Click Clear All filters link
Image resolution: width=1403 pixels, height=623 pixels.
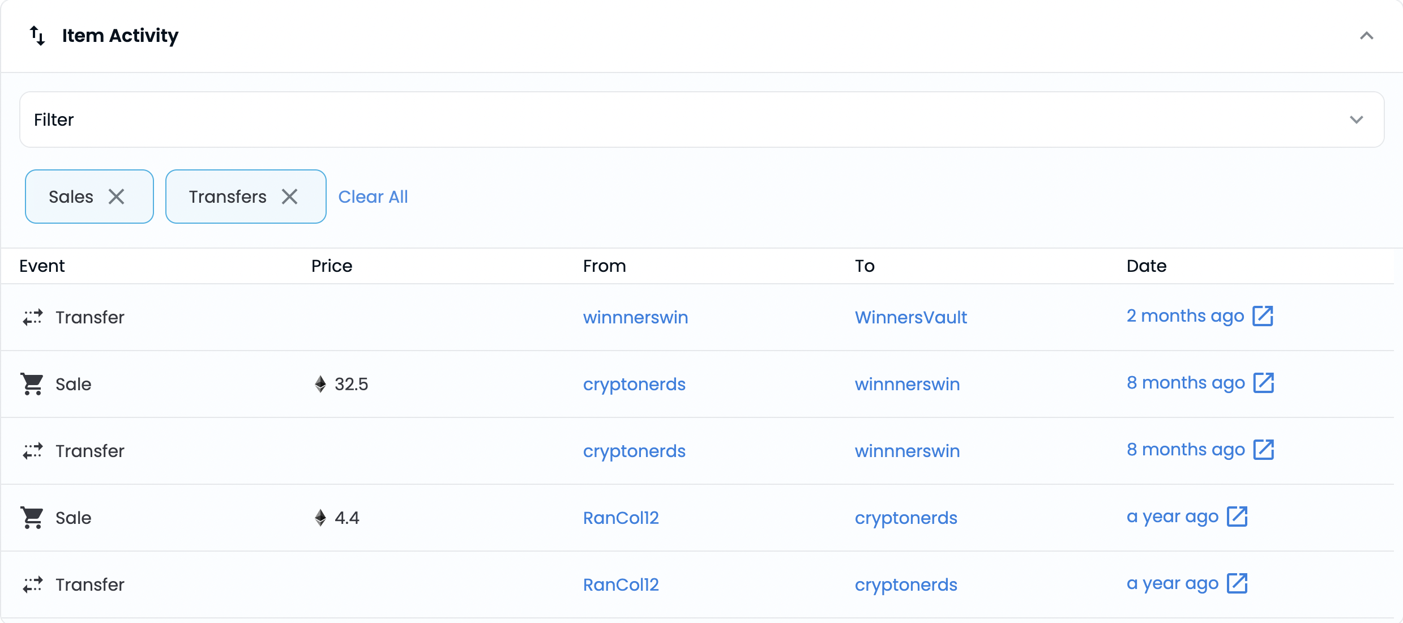point(373,197)
